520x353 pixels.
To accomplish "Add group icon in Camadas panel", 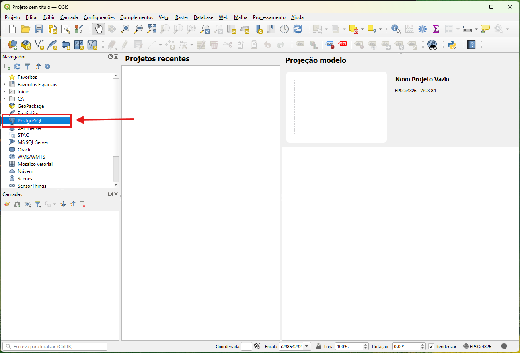I will tap(17, 204).
